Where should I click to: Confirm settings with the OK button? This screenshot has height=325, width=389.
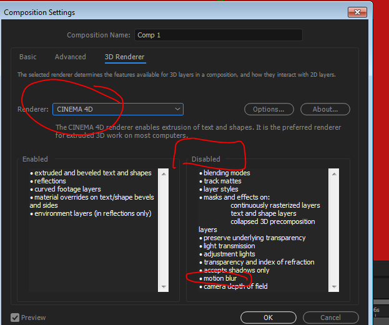(268, 318)
